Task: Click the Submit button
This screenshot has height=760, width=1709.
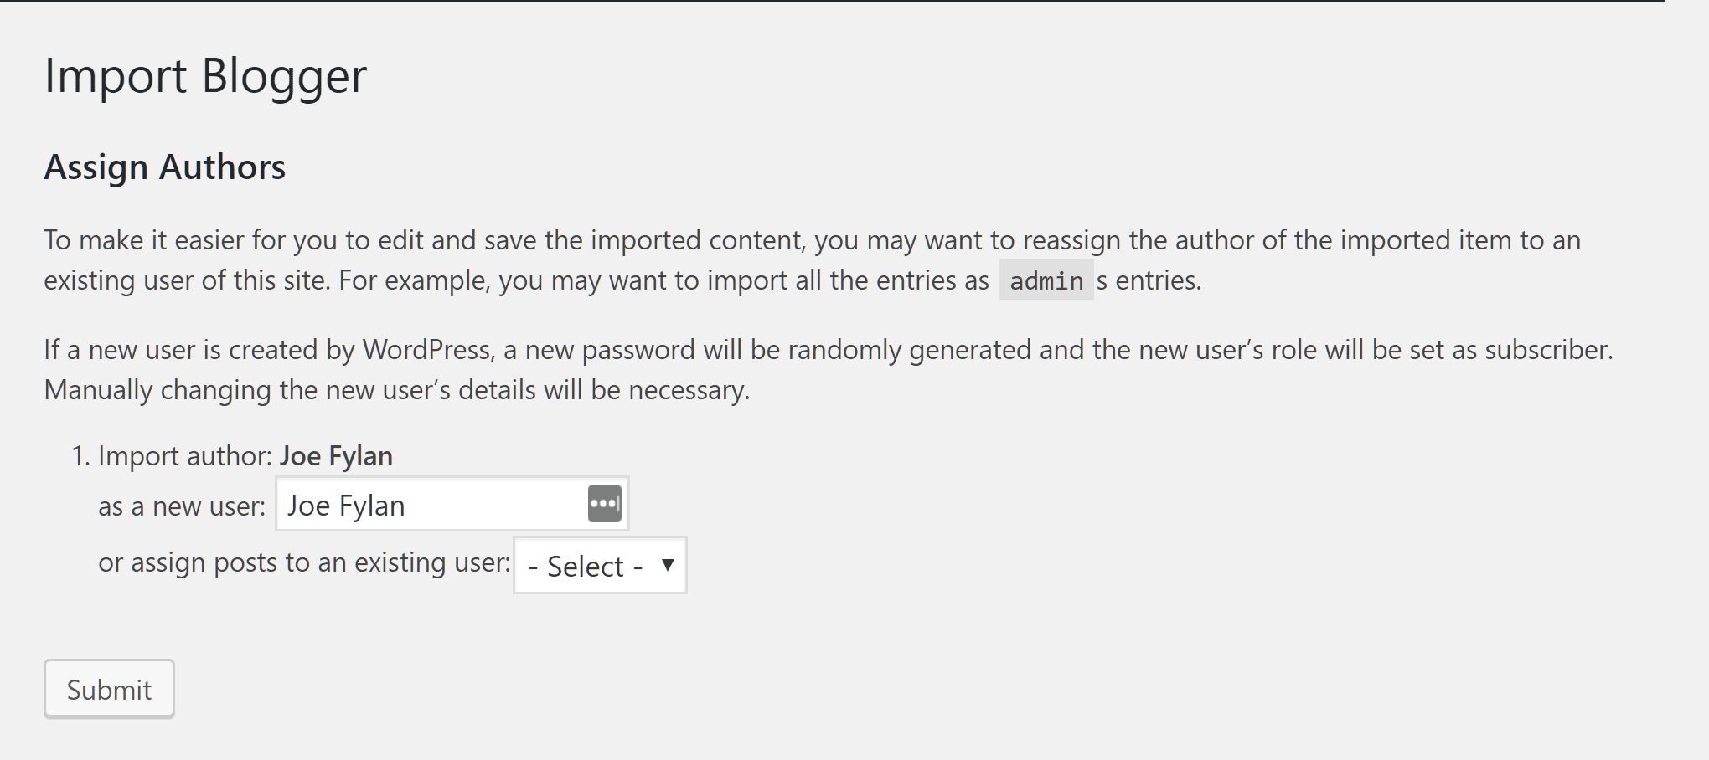Action: point(109,689)
